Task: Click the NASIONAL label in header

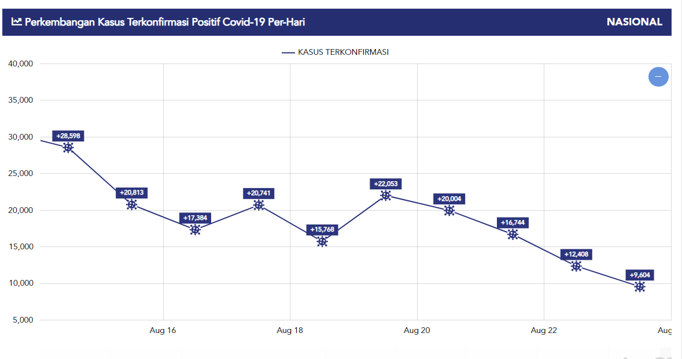Action: 635,22
